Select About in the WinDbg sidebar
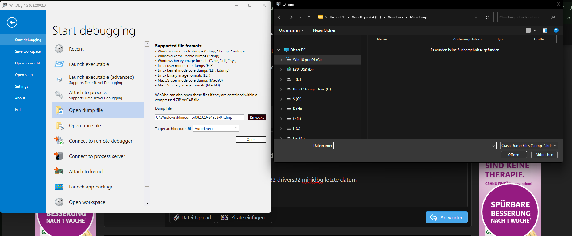572x236 pixels. coord(23,98)
